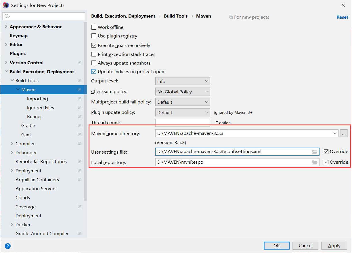Screen dimensions: 352x253
Task: Click the Reset link
Action: (x=342, y=17)
